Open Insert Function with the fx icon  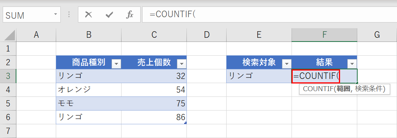[130, 15]
